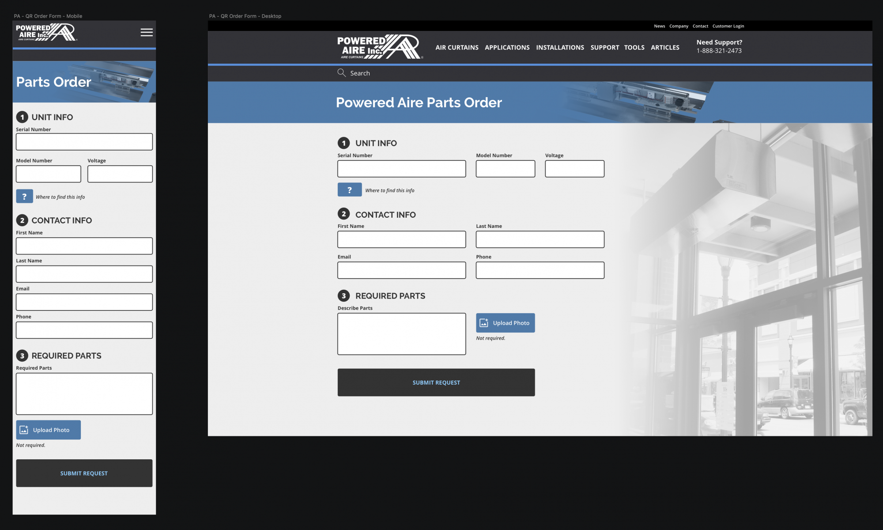This screenshot has height=530, width=883.
Task: Click the desktop Voltage field
Action: click(575, 169)
